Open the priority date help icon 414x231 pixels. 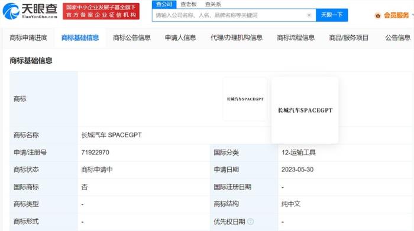pos(251,222)
